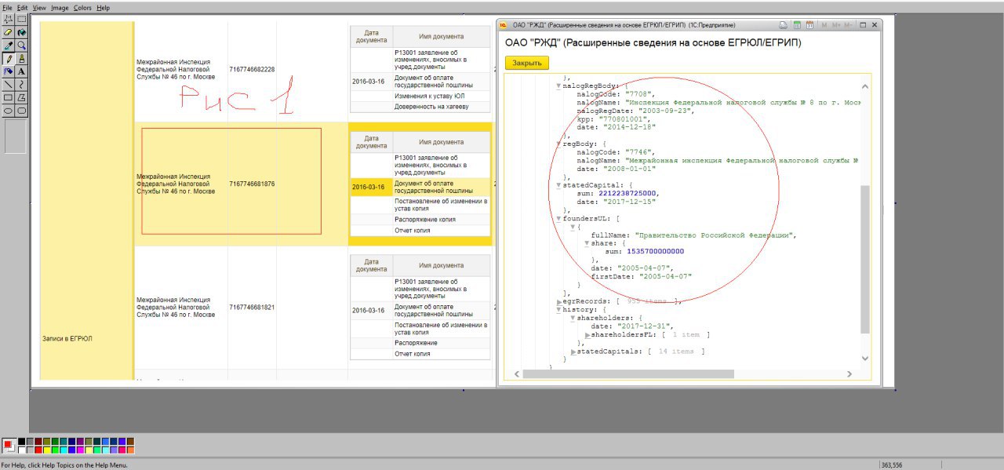Select the Ellipse tool
1004x470 pixels.
point(8,110)
